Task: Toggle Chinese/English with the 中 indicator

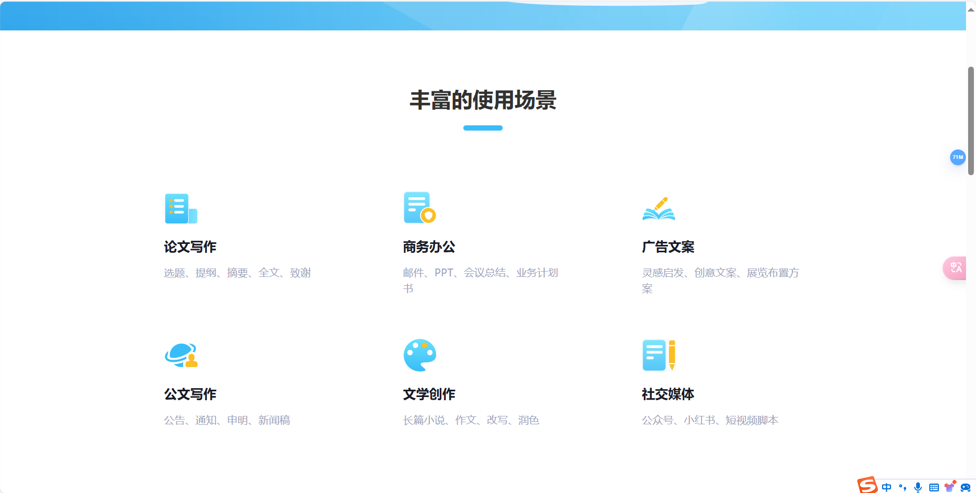Action: pyautogui.click(x=887, y=487)
